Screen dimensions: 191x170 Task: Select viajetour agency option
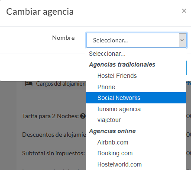(136, 120)
